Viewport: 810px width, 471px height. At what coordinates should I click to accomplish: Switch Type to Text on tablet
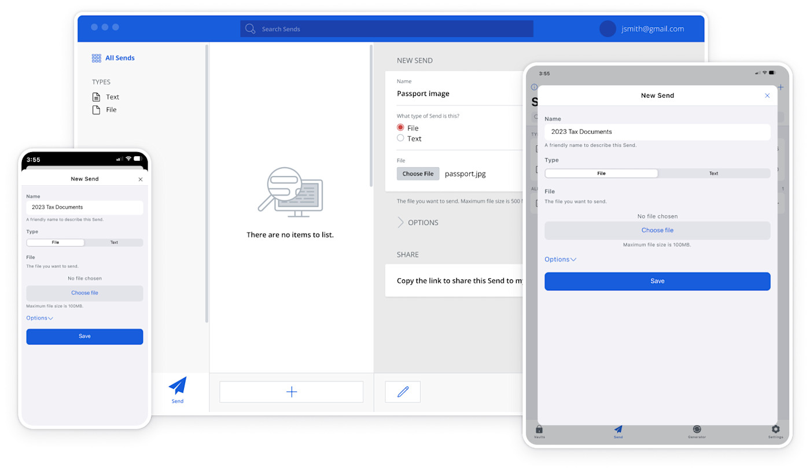click(713, 174)
